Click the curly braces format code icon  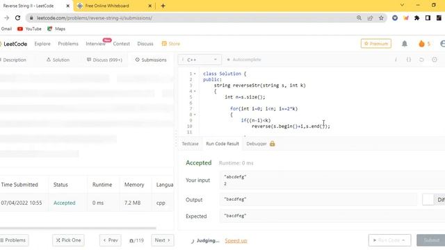point(409,60)
